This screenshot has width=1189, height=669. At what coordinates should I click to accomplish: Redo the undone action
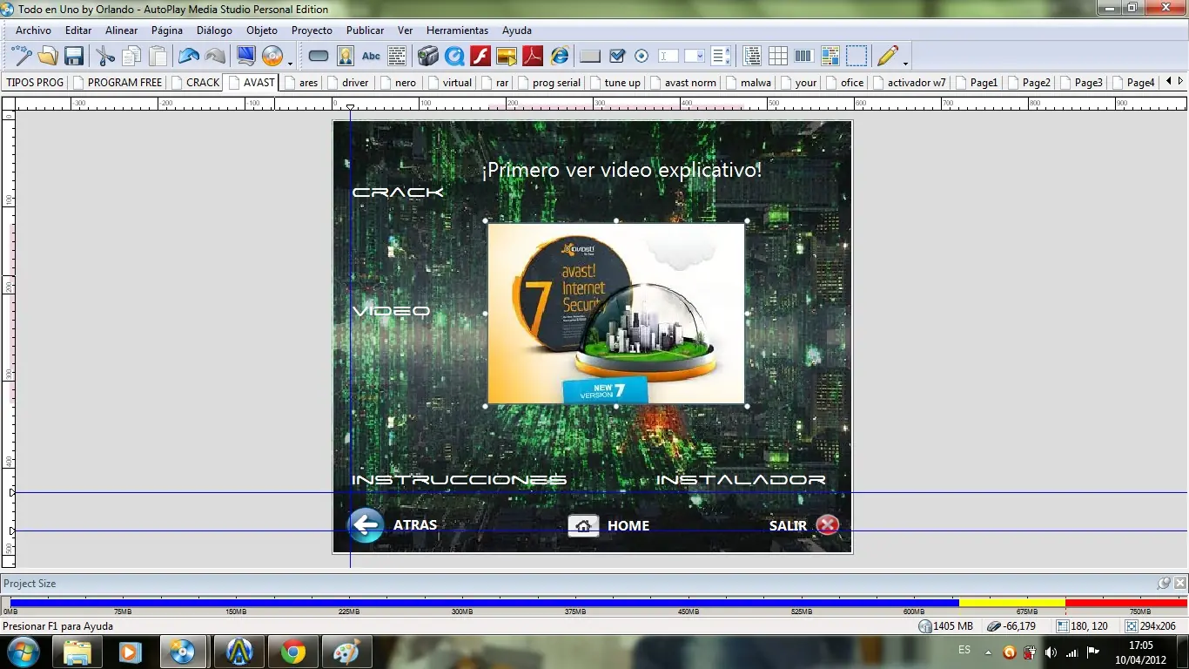(x=215, y=57)
